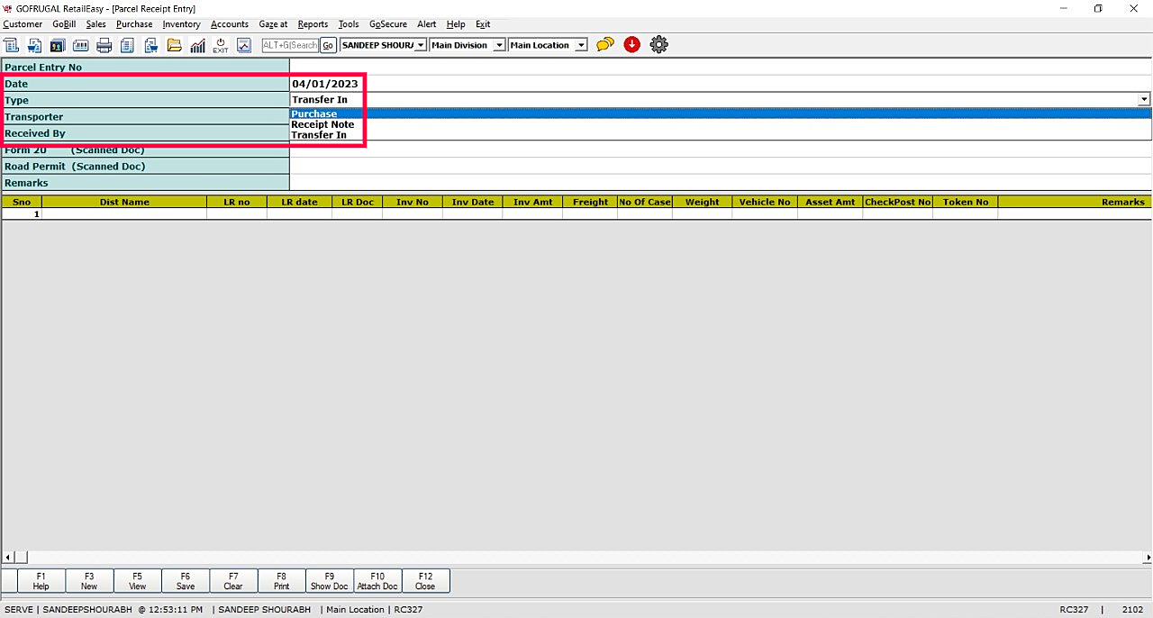This screenshot has height=618, width=1153.
Task: Click the Parcel Entry No field
Action: [x=721, y=67]
